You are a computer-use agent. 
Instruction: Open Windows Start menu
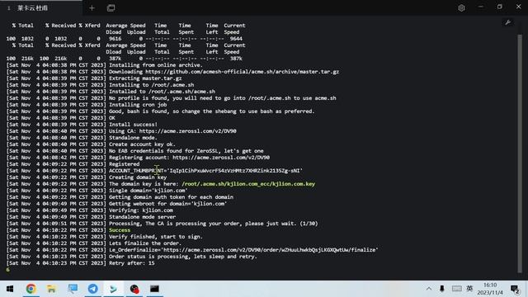pyautogui.click(x=10, y=289)
